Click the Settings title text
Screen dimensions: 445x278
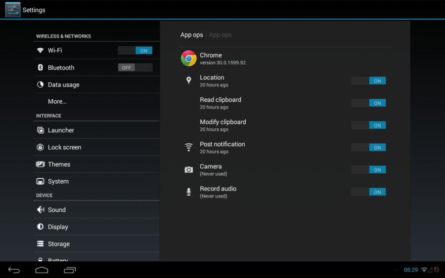tap(34, 10)
